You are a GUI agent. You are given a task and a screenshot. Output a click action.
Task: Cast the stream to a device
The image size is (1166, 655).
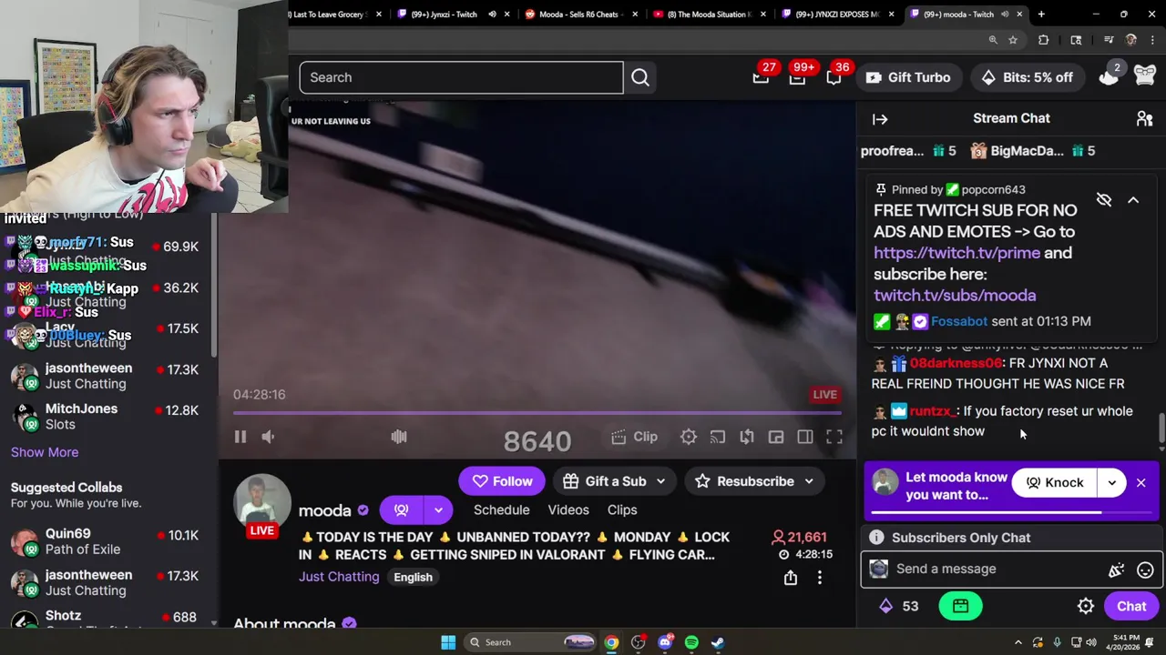click(718, 437)
